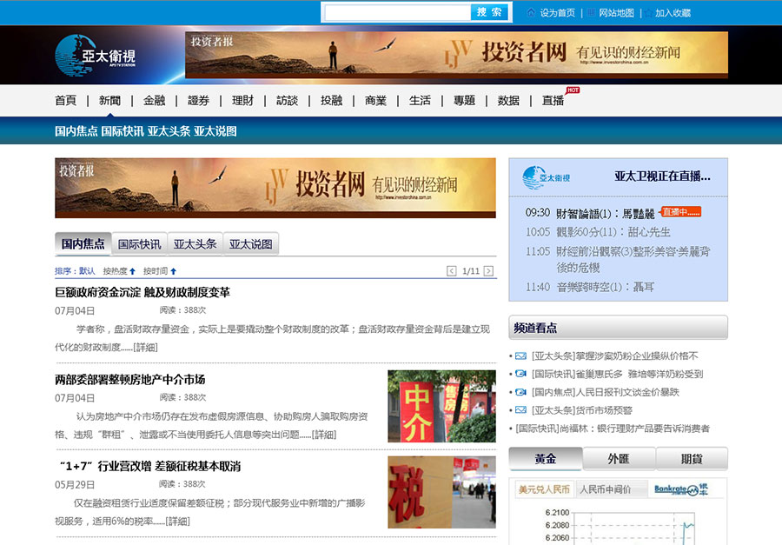The image size is (782, 545).
Task: Open 商業 in main navigation
Action: click(x=376, y=100)
